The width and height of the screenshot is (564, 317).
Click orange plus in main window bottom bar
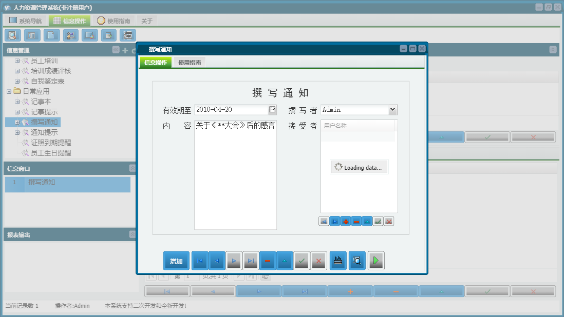coord(350,291)
